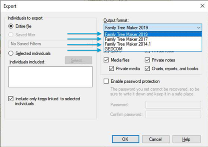Screen dimensions: 208x147
Task: Uncheck the Private notes checkbox
Action: (147, 60)
